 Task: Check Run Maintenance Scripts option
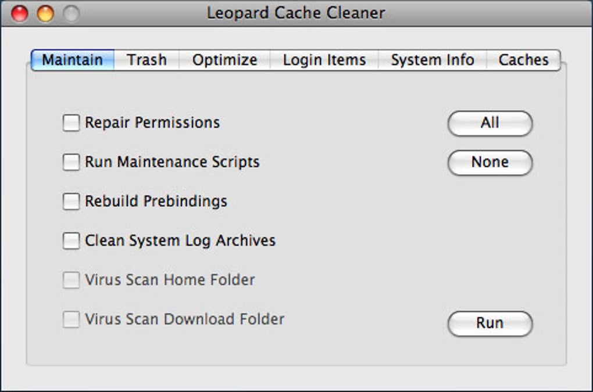coord(71,162)
